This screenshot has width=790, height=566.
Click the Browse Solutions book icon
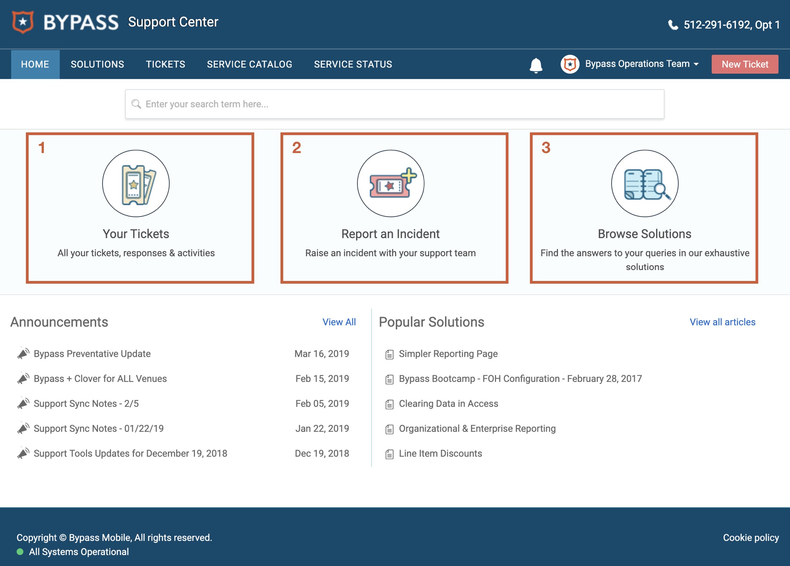[x=645, y=183]
